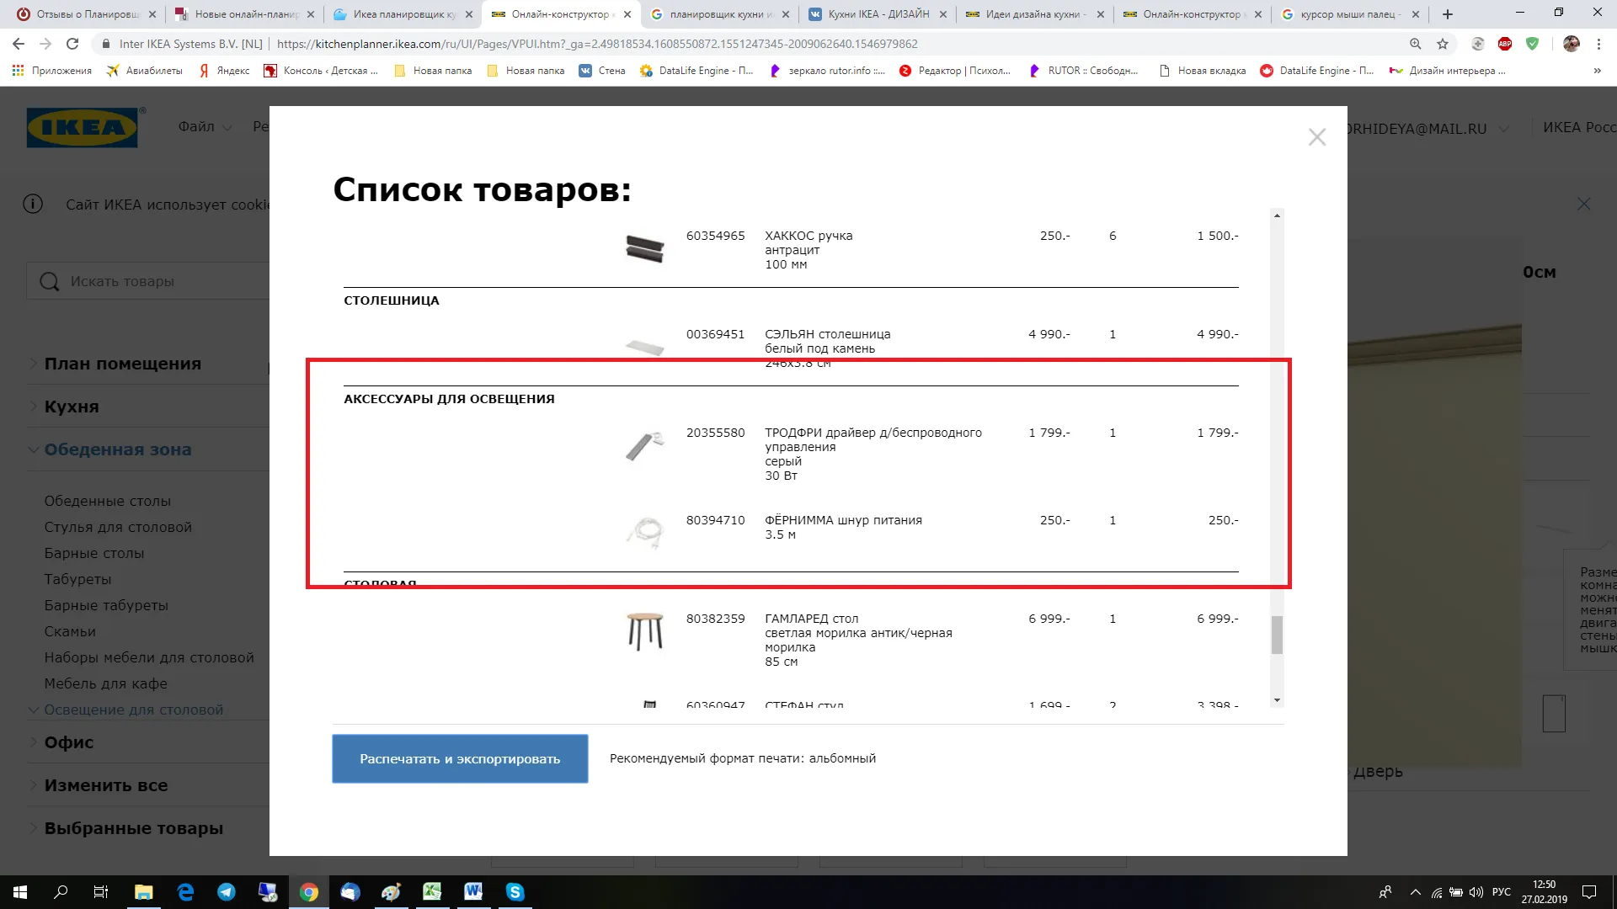1617x909 pixels.
Task: Click ФЁРНИММА power cord image
Action: tap(645, 533)
